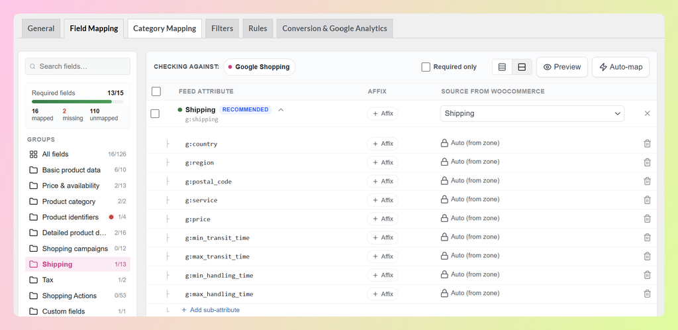Add affix to Shipping row
The width and height of the screenshot is (678, 330).
383,114
